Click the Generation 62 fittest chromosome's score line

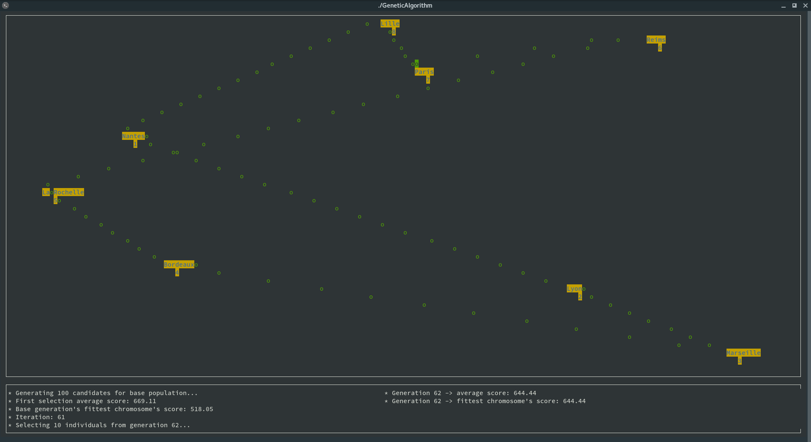[485, 401]
